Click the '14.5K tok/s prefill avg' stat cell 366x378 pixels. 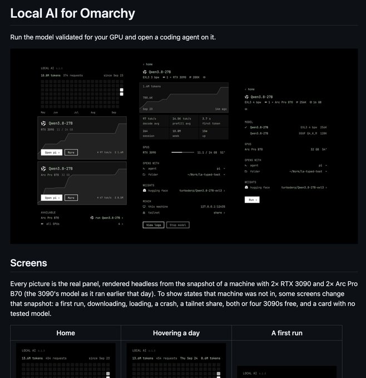pyautogui.click(x=184, y=121)
